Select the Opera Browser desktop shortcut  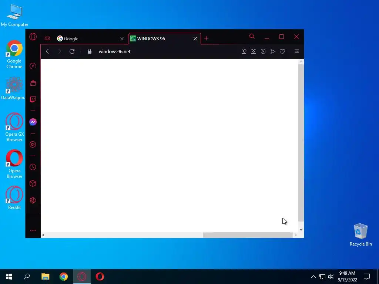coord(14,164)
